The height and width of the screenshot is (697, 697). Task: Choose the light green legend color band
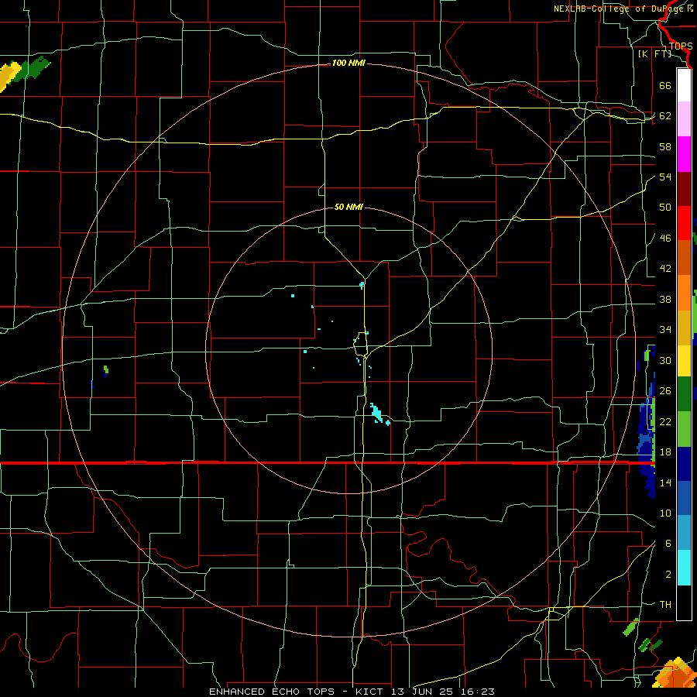684,428
